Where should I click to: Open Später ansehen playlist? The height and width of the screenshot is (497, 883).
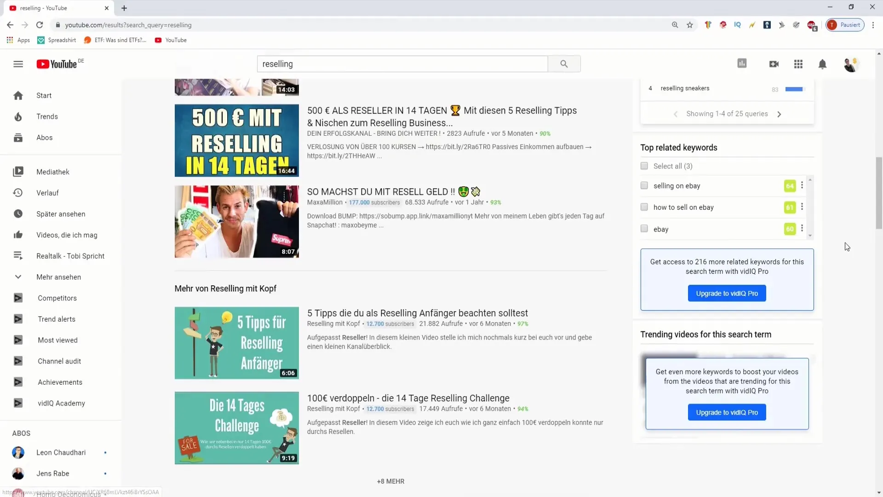(x=61, y=214)
